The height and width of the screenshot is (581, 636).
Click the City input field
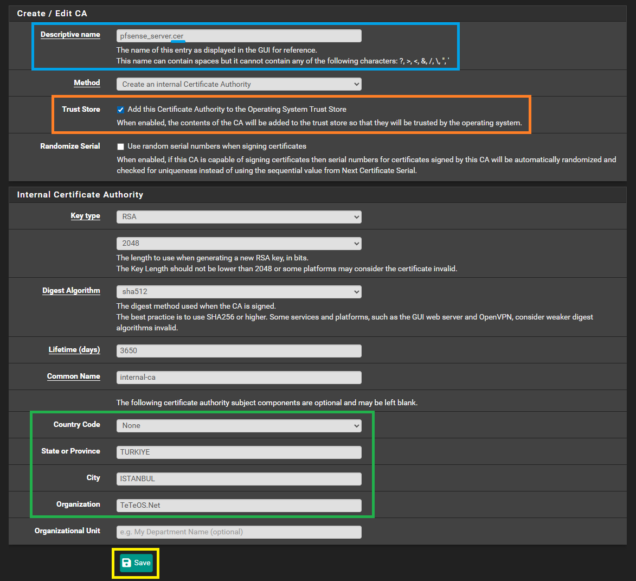tap(239, 479)
